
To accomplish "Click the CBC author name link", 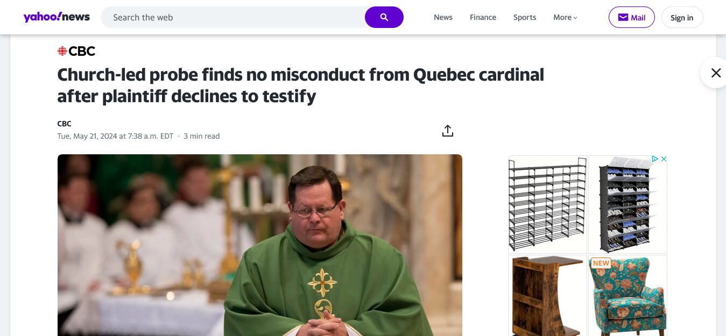I will tap(64, 124).
